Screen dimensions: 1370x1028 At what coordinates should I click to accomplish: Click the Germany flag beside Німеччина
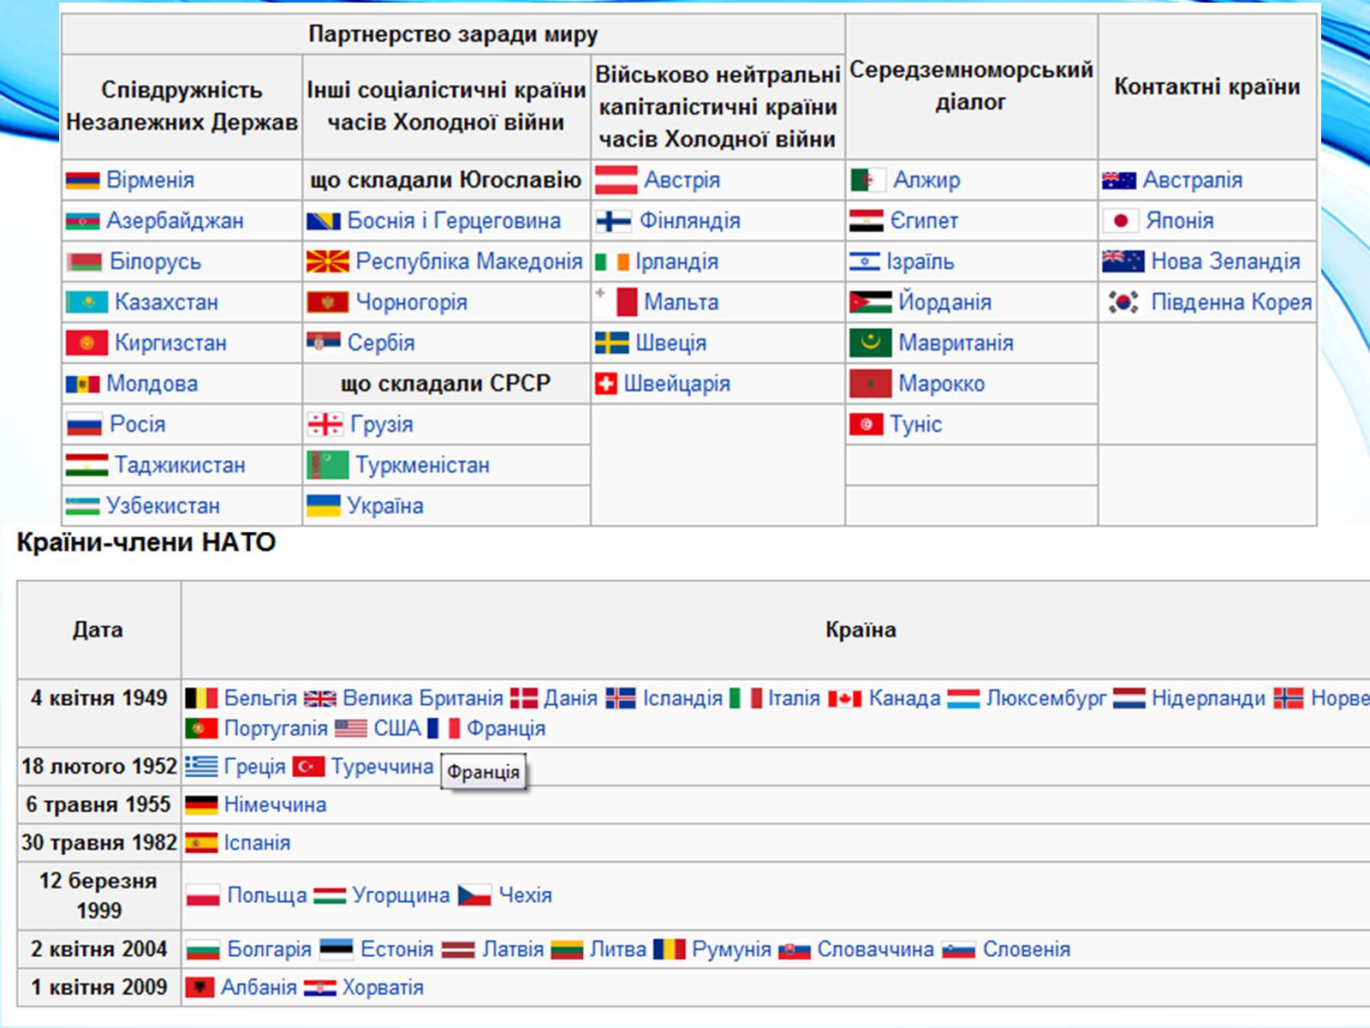coord(201,804)
